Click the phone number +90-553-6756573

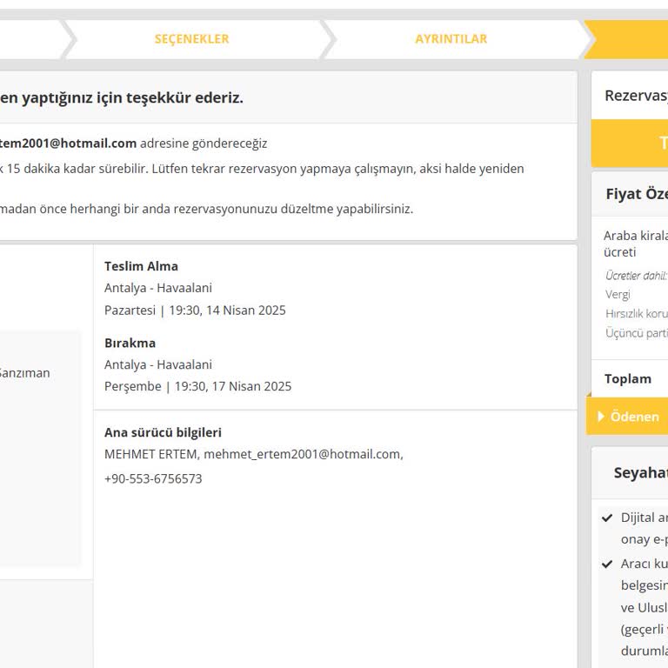click(153, 479)
